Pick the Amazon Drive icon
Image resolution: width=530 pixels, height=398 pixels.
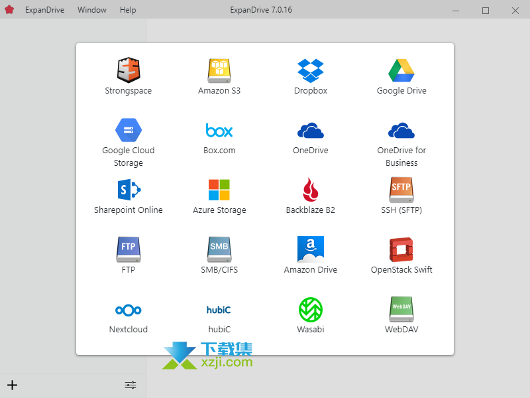[x=310, y=249]
